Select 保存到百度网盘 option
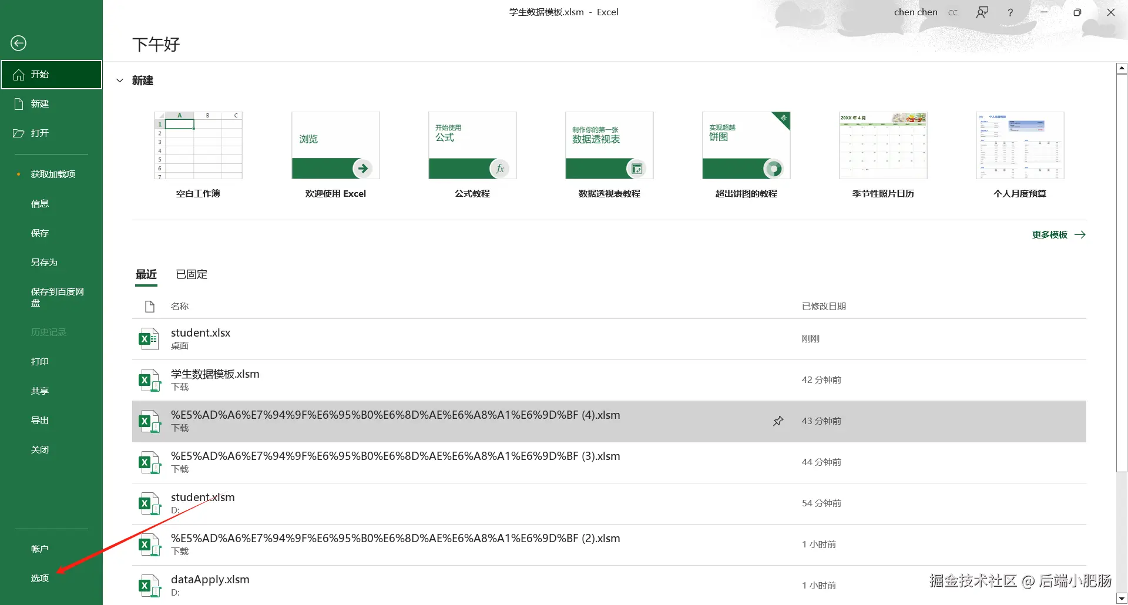1128x605 pixels. tap(51, 297)
